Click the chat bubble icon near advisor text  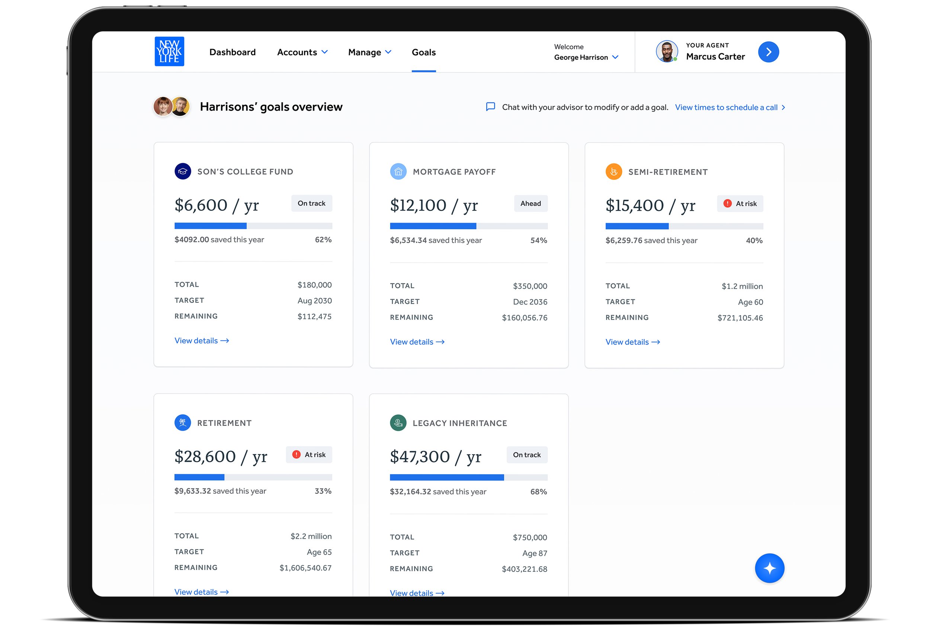490,107
